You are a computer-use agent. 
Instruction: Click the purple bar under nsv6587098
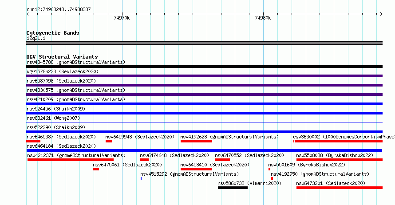tap(204, 85)
